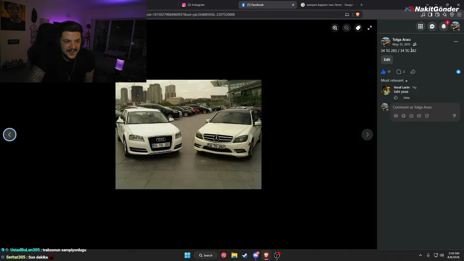This screenshot has height=261, width=464.
Task: Open post options three-dot menu
Action: coord(456,42)
